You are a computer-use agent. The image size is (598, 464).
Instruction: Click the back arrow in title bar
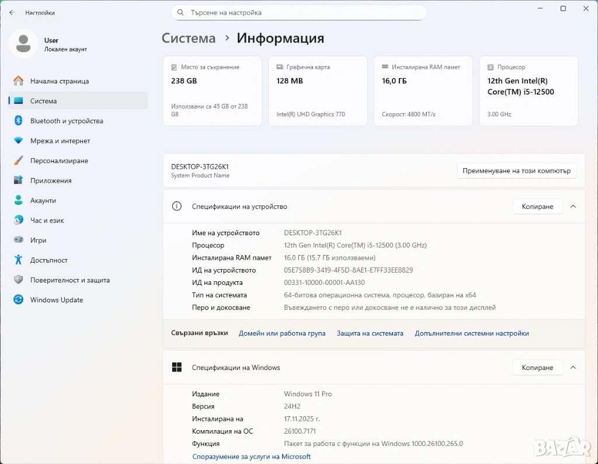pos(12,12)
